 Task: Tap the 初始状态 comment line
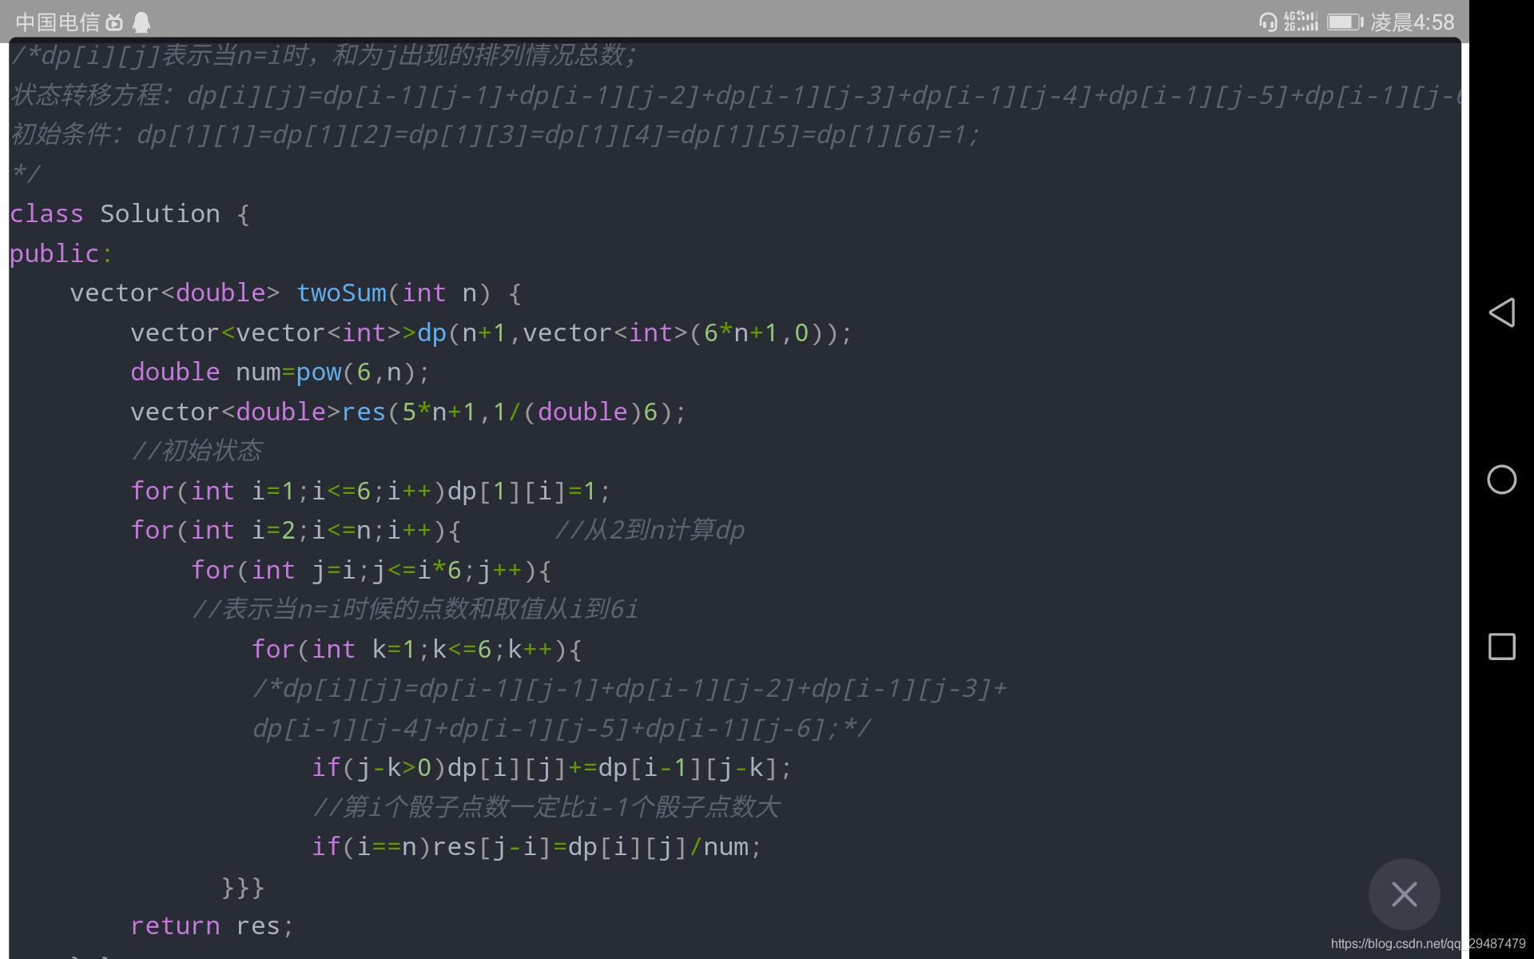tap(197, 452)
